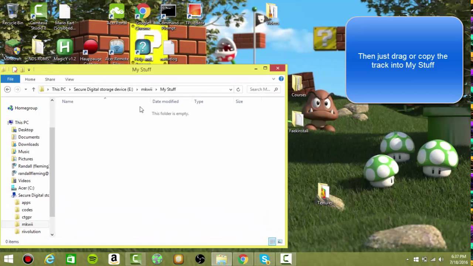Click the red record button icon on the taskbar
Viewport: 473px width, 266px height.
click(x=28, y=259)
